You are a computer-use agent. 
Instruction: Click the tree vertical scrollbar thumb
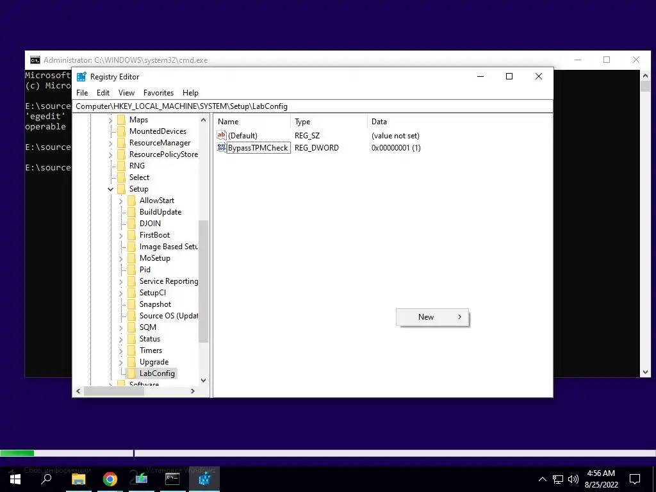click(x=203, y=281)
